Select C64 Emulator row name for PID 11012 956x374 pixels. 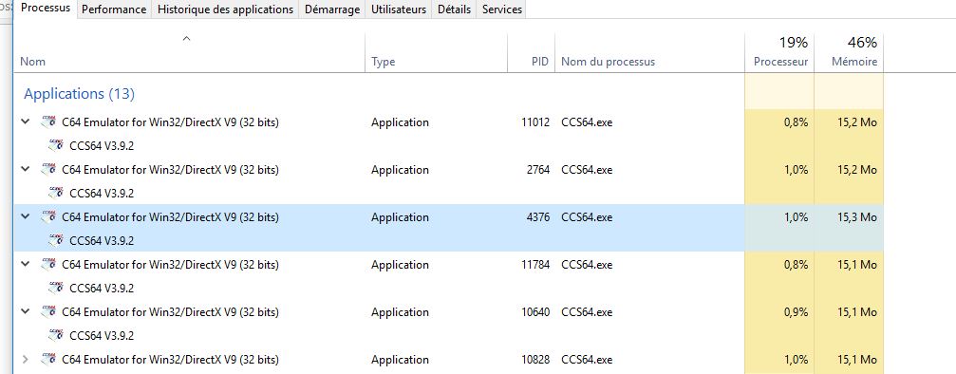170,122
